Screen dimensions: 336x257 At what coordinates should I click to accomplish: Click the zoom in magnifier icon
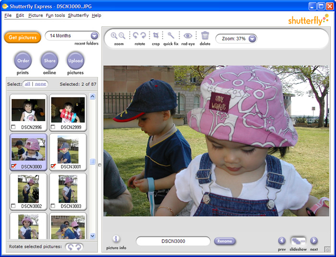click(114, 35)
